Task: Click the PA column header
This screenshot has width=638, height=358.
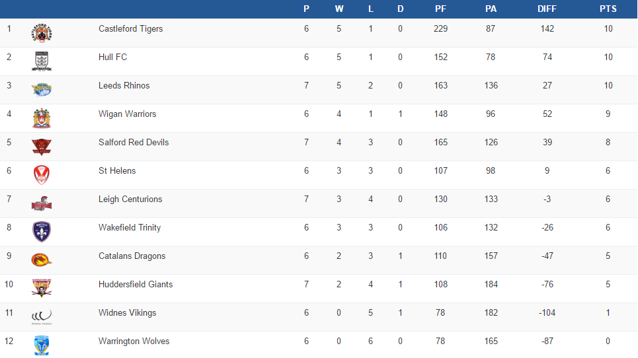Action: (491, 9)
